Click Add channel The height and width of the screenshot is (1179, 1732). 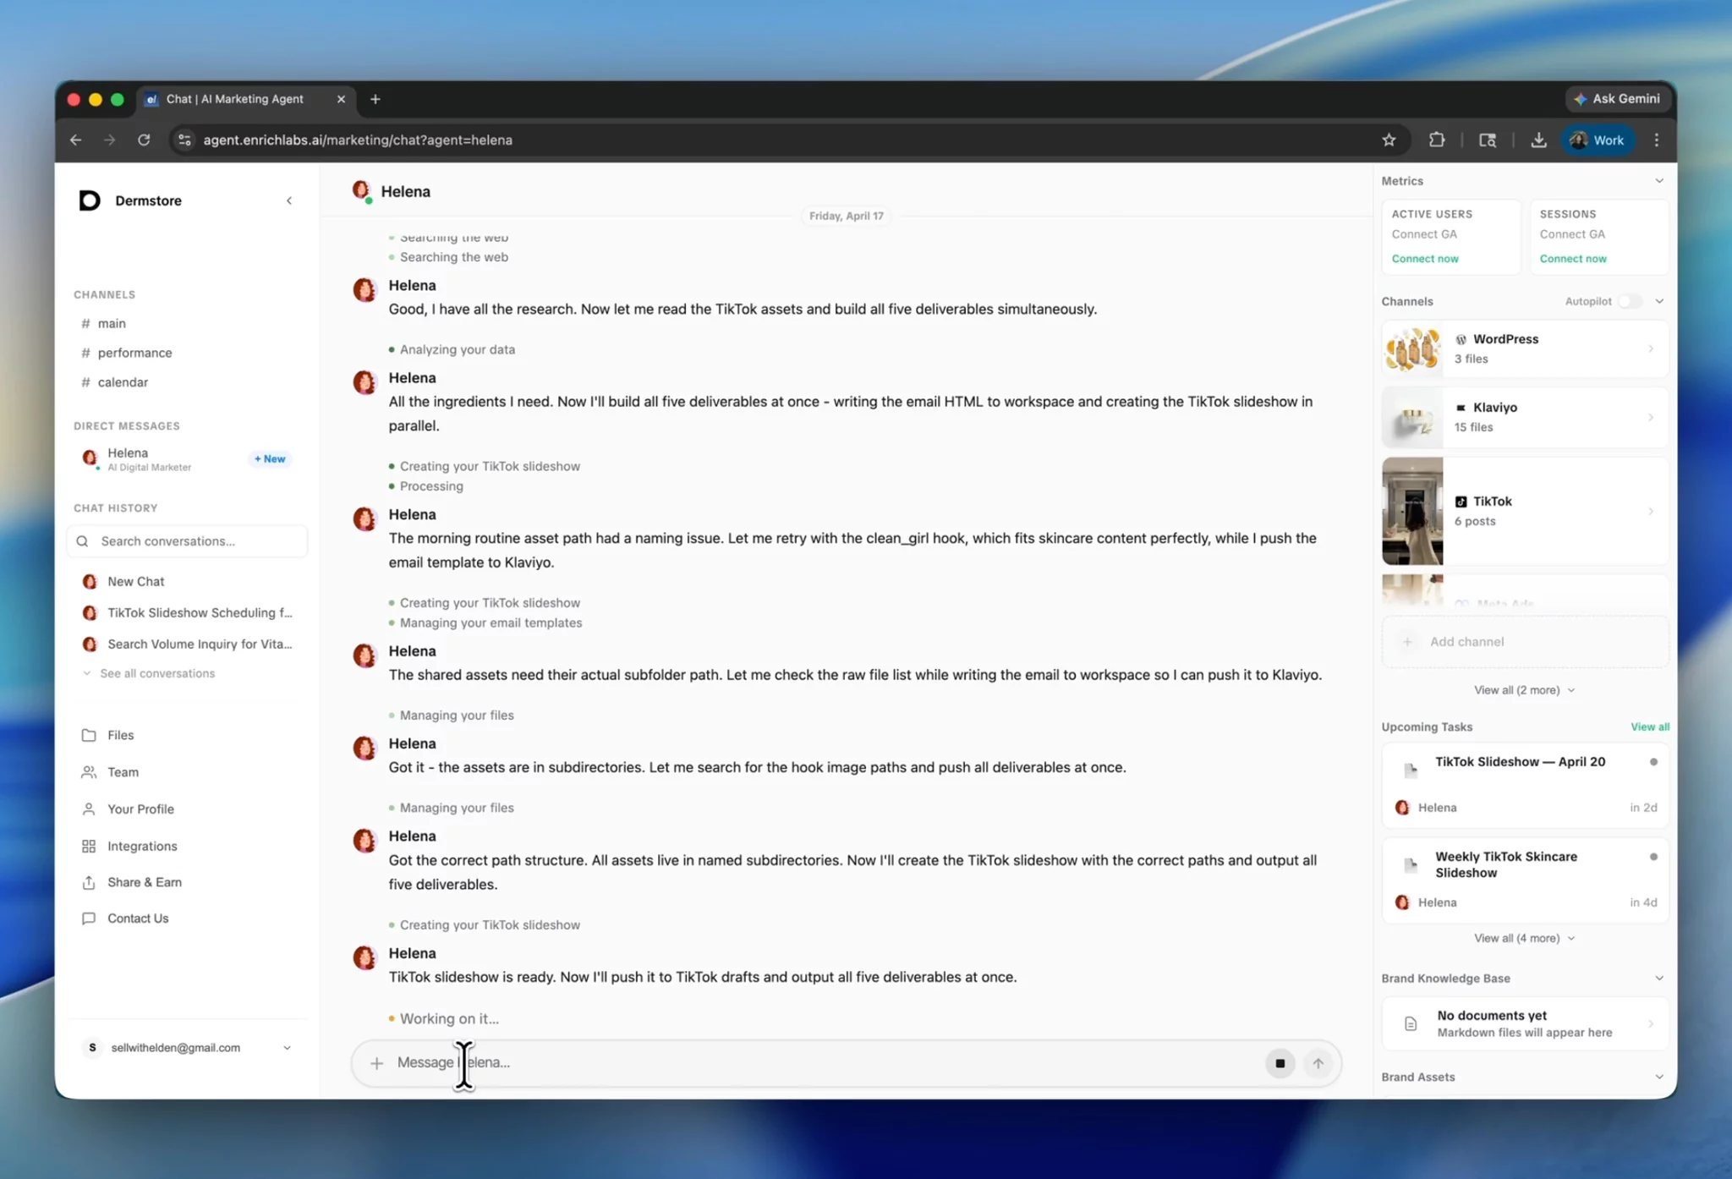click(1525, 642)
